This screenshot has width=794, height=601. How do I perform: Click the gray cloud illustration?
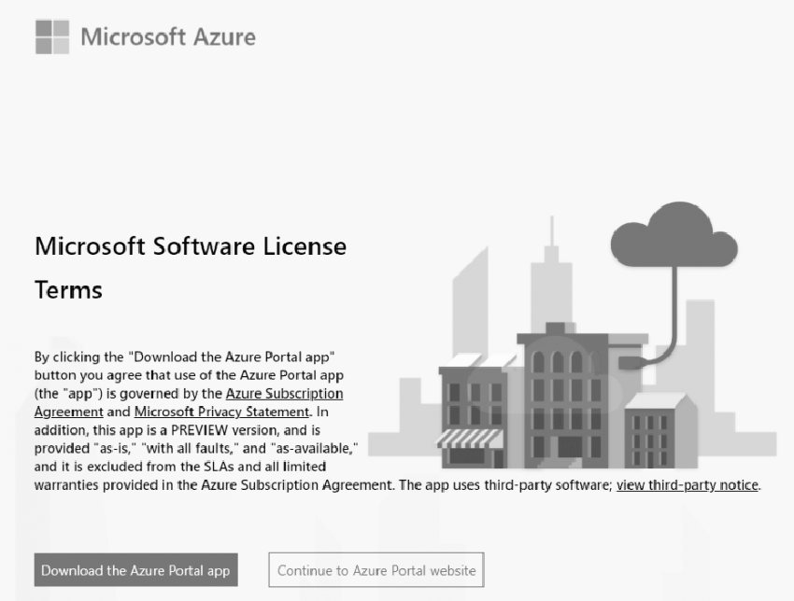coord(674,233)
